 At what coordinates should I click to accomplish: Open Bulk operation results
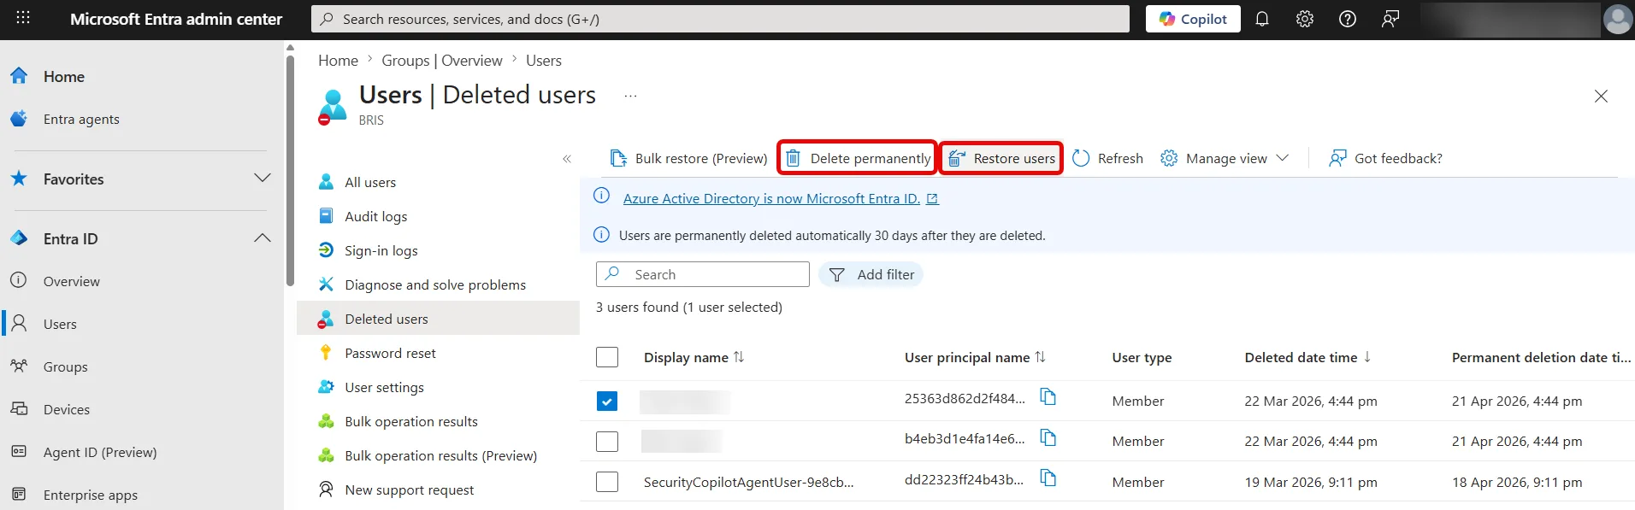(411, 421)
